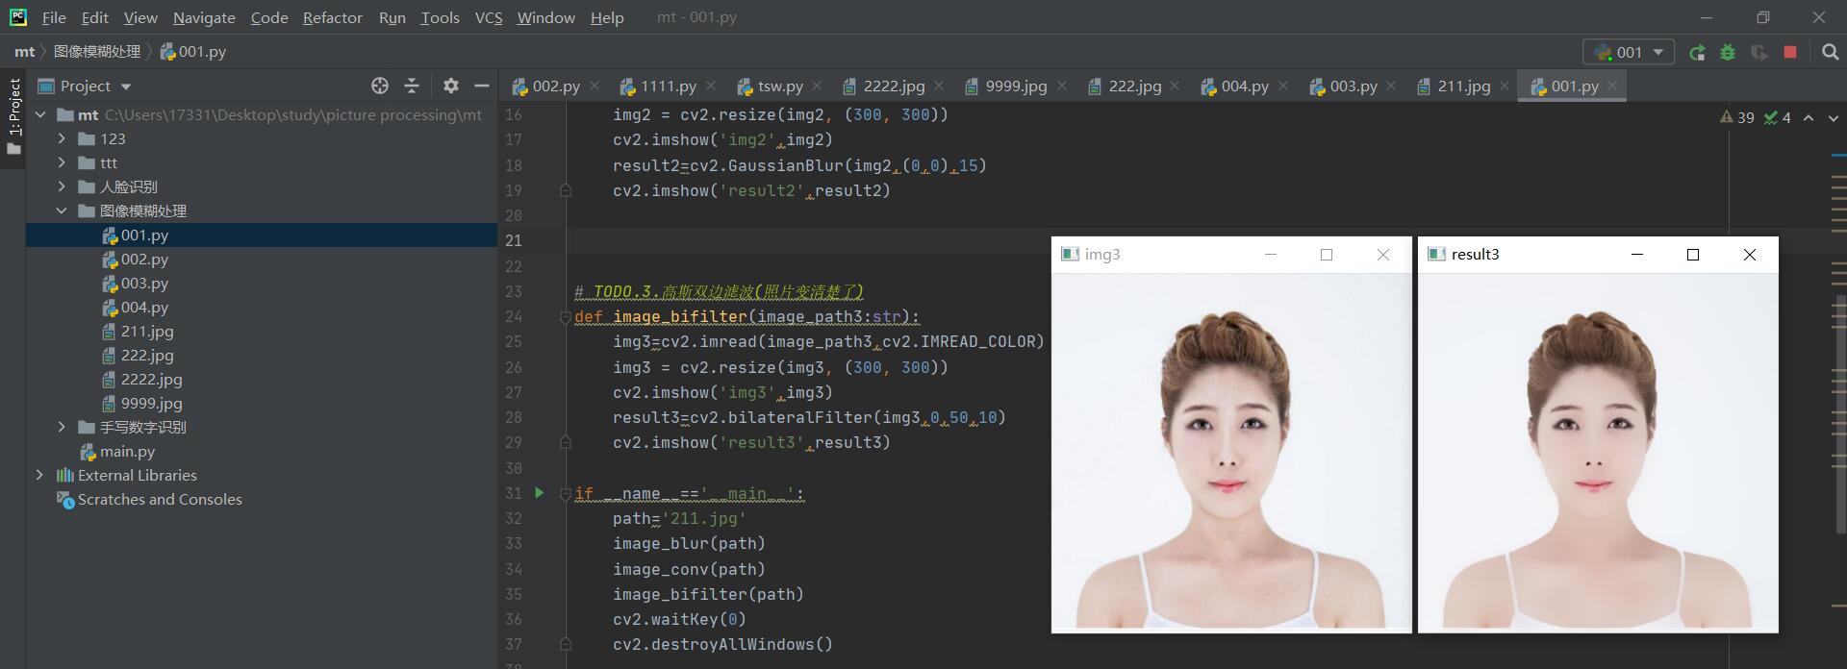The image size is (1847, 669).
Task: Close the 1111.py editor tab
Action: point(711,86)
